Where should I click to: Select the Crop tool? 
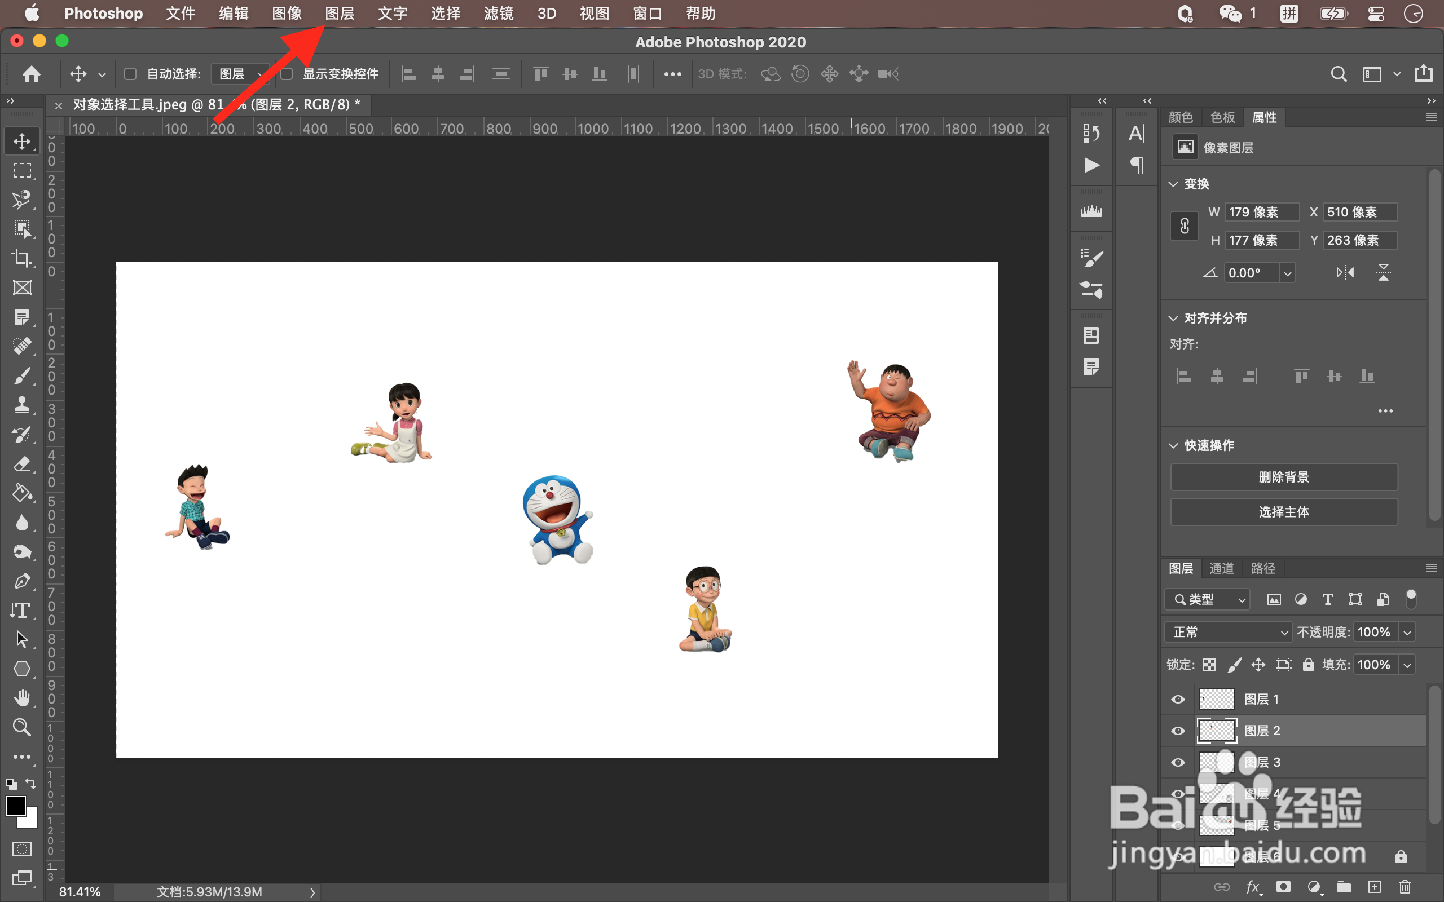pos(22,258)
